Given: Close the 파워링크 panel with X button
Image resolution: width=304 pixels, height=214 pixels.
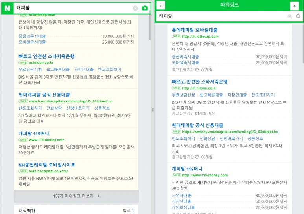Looking at the screenshot, I should [x=295, y=6].
